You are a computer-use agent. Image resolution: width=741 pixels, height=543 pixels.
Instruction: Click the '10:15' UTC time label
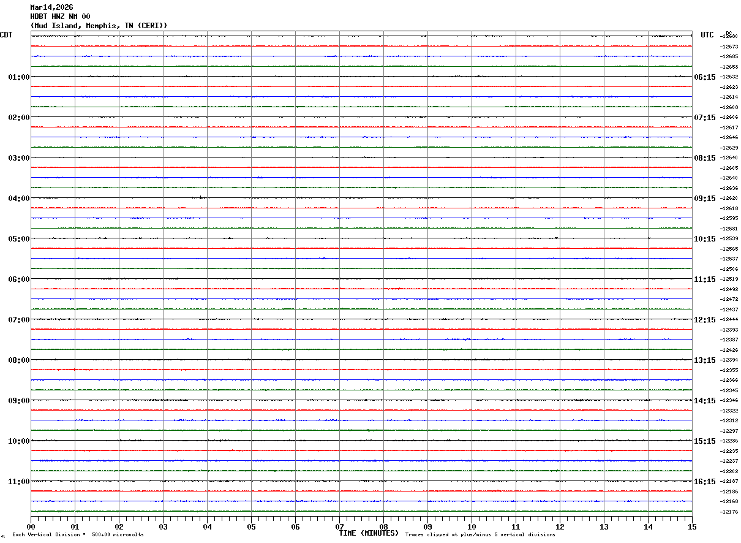(x=704, y=239)
